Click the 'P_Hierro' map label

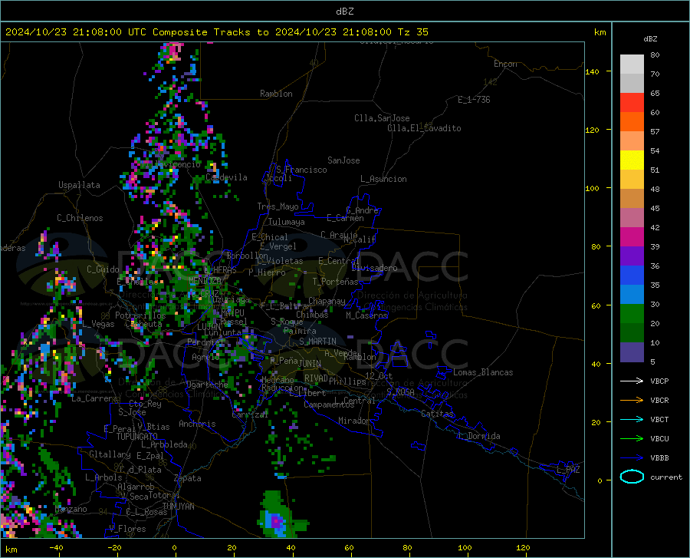267,272
